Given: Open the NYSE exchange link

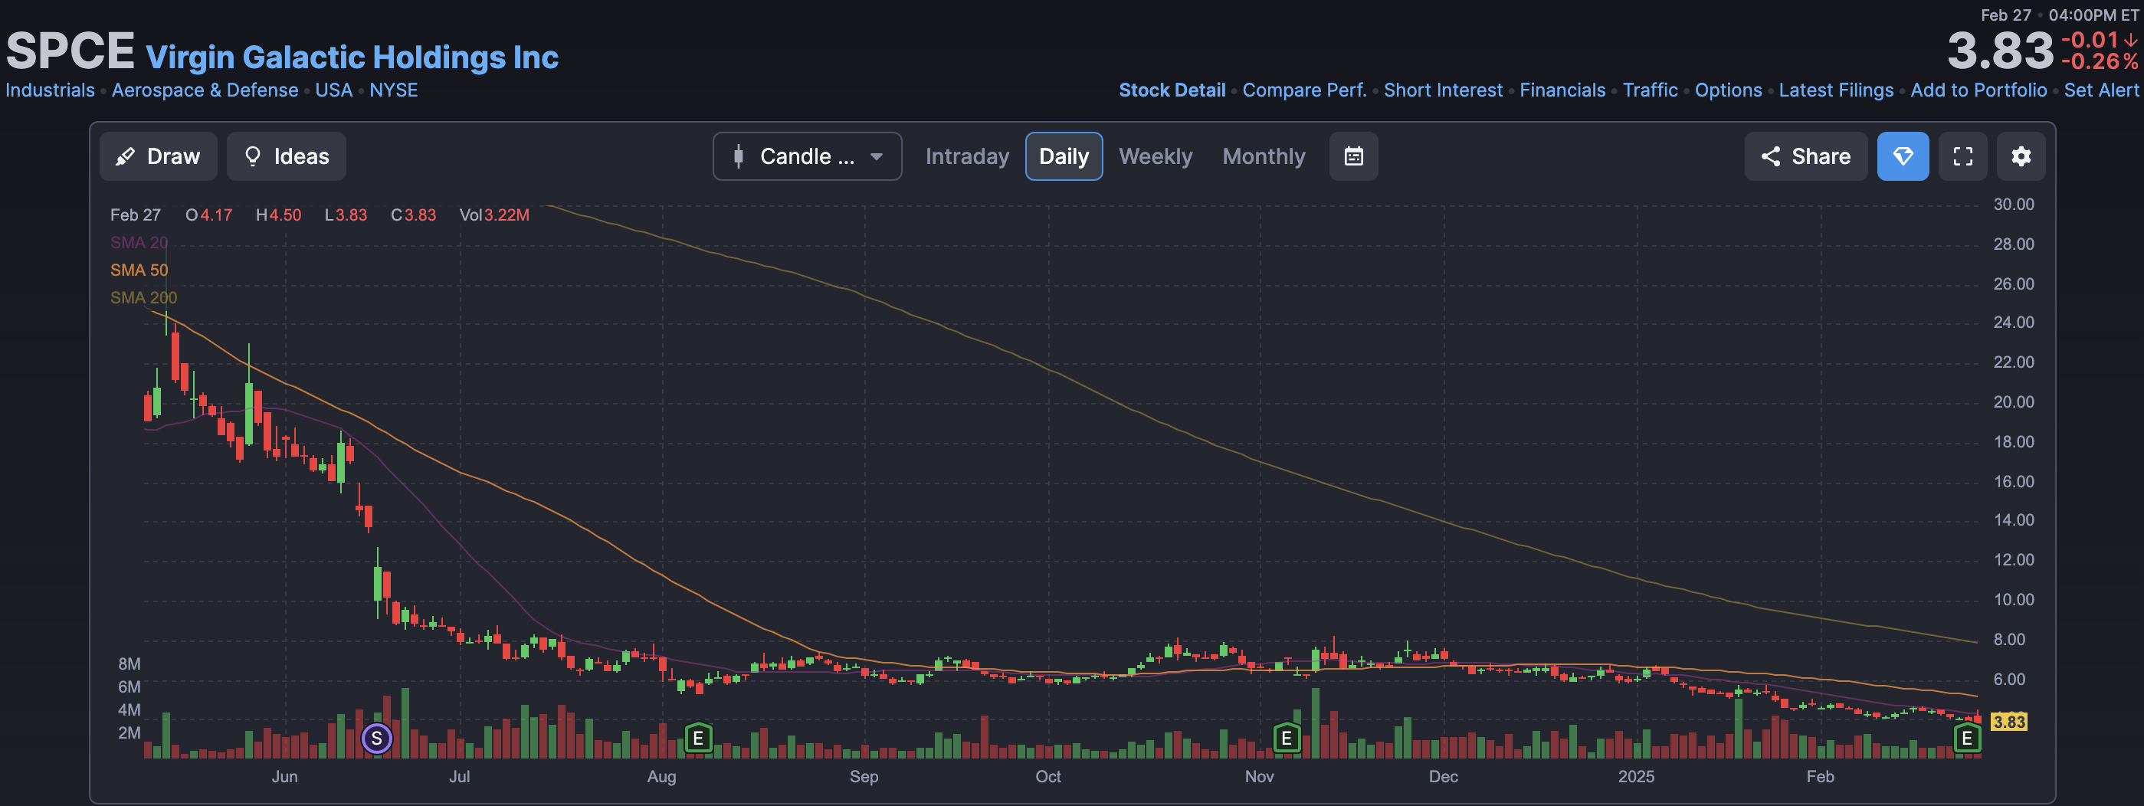Looking at the screenshot, I should (x=394, y=90).
